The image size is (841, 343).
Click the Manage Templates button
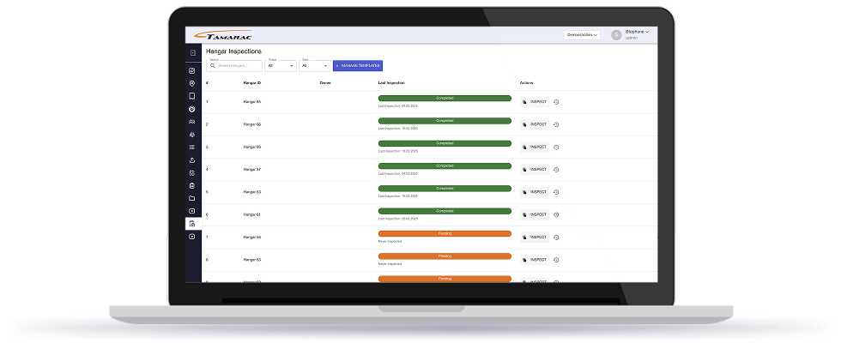click(x=358, y=65)
